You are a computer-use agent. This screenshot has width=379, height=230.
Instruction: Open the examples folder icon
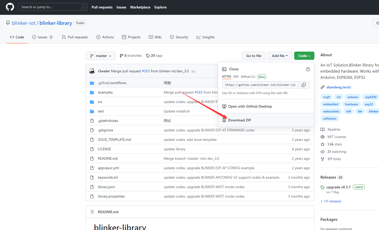[x=92, y=93]
